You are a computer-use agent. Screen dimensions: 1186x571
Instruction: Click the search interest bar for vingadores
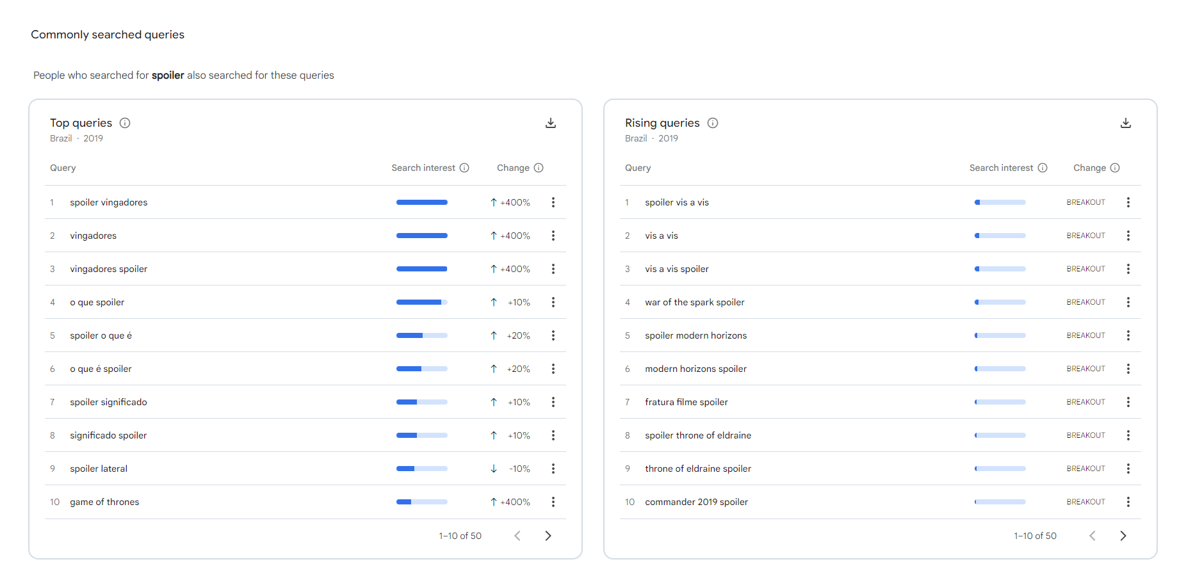pyautogui.click(x=421, y=236)
